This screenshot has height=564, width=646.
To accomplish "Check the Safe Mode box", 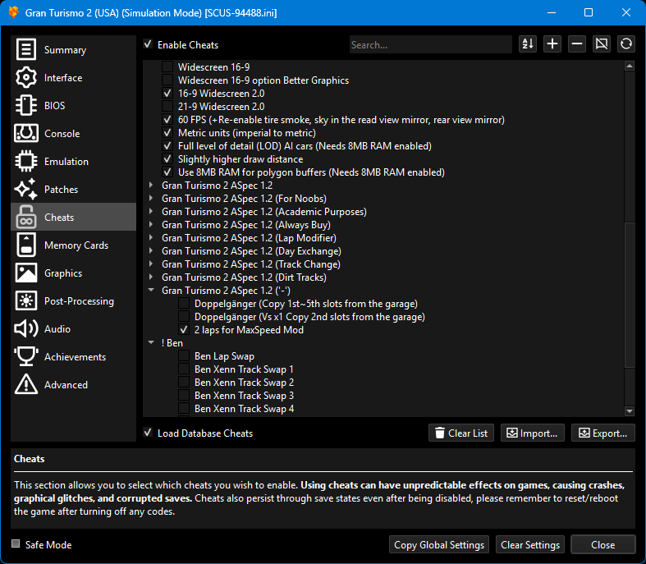I will coord(16,544).
